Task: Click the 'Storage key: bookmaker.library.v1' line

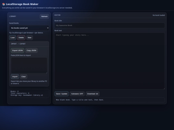Action: pos(27,95)
